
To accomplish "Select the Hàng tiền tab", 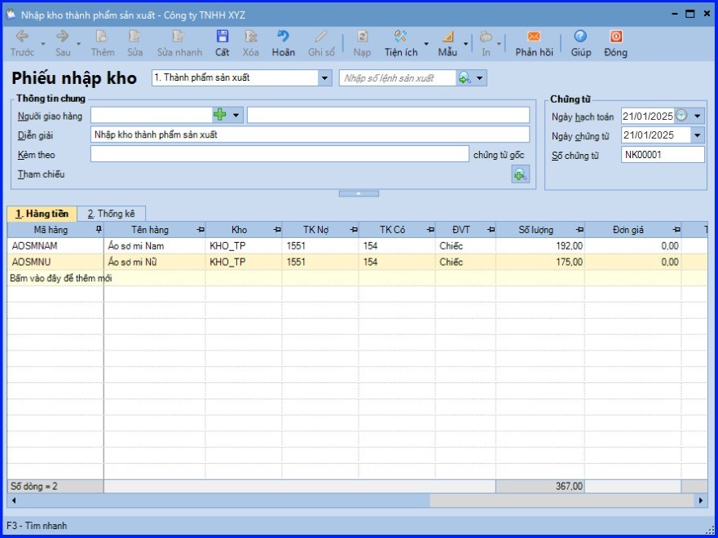I will 41,214.
